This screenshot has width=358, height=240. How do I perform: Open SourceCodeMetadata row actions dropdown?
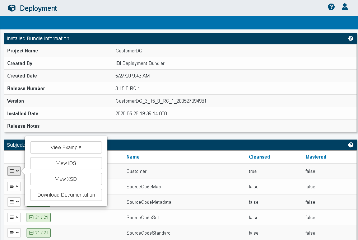click(x=14, y=202)
